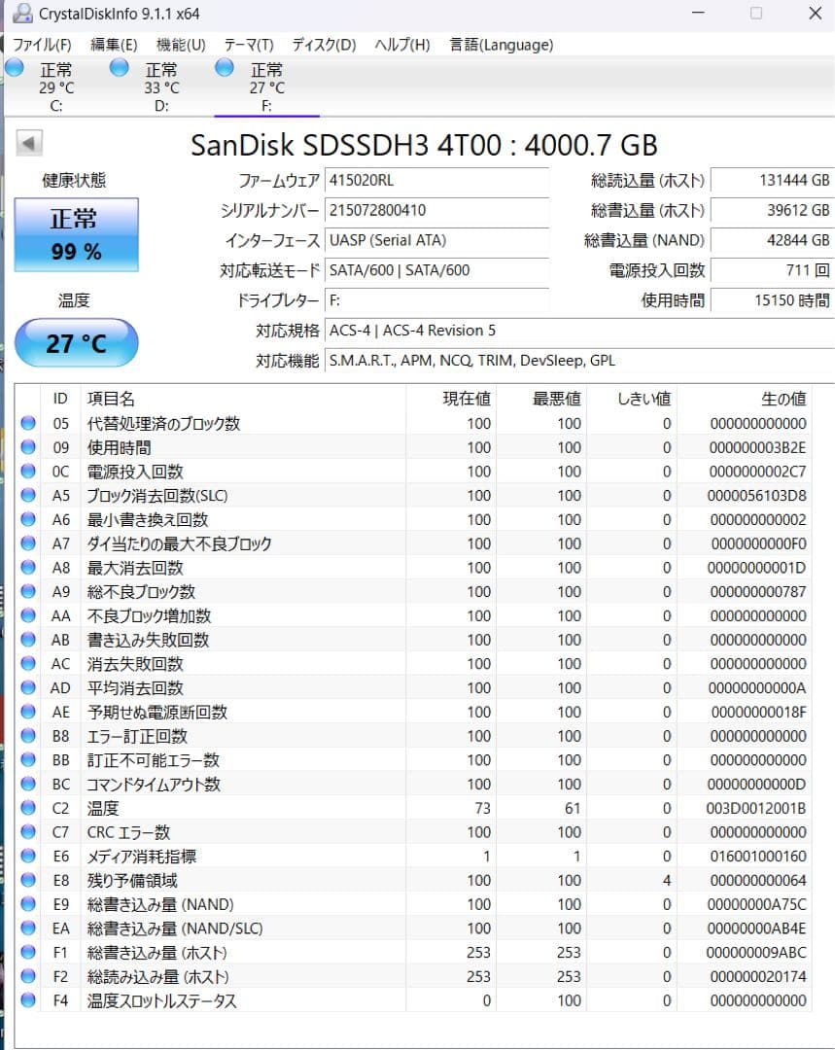This screenshot has width=835, height=1050.
Task: Click the status icon beside 電源投入回数
Action: coord(28,472)
